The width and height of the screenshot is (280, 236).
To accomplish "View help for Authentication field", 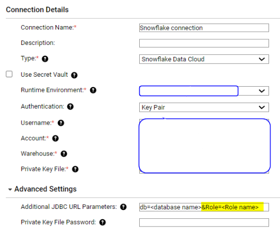I will [70, 107].
